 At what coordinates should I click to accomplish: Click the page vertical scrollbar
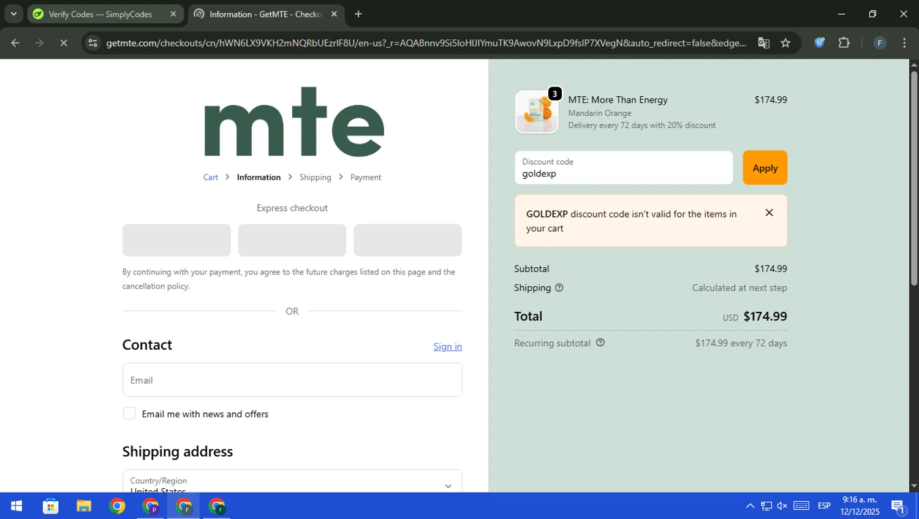click(x=913, y=178)
